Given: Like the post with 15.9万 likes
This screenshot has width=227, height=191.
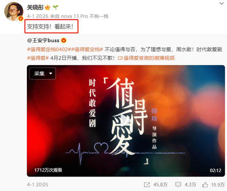Looking at the screenshot, I should pos(205,184).
